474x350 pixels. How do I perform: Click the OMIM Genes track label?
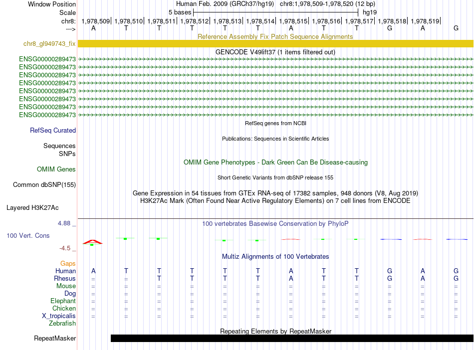tap(56, 169)
